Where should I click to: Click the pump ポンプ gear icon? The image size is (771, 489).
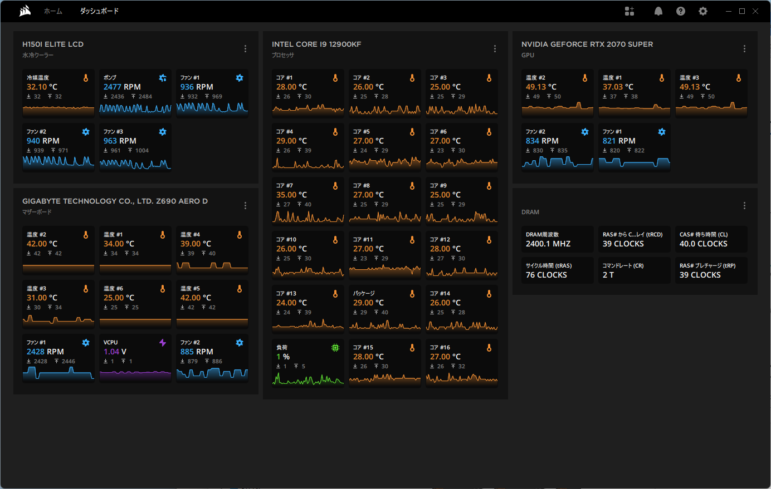coord(163,78)
